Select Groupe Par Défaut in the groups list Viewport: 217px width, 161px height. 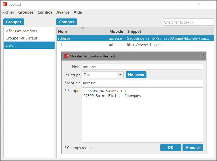point(21,38)
